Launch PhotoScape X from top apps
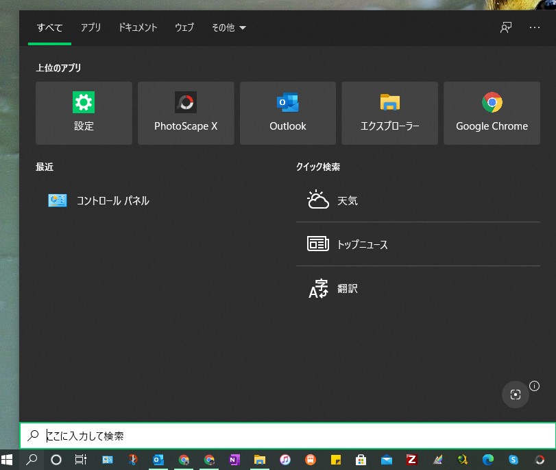Image resolution: width=556 pixels, height=470 pixels. click(x=186, y=113)
